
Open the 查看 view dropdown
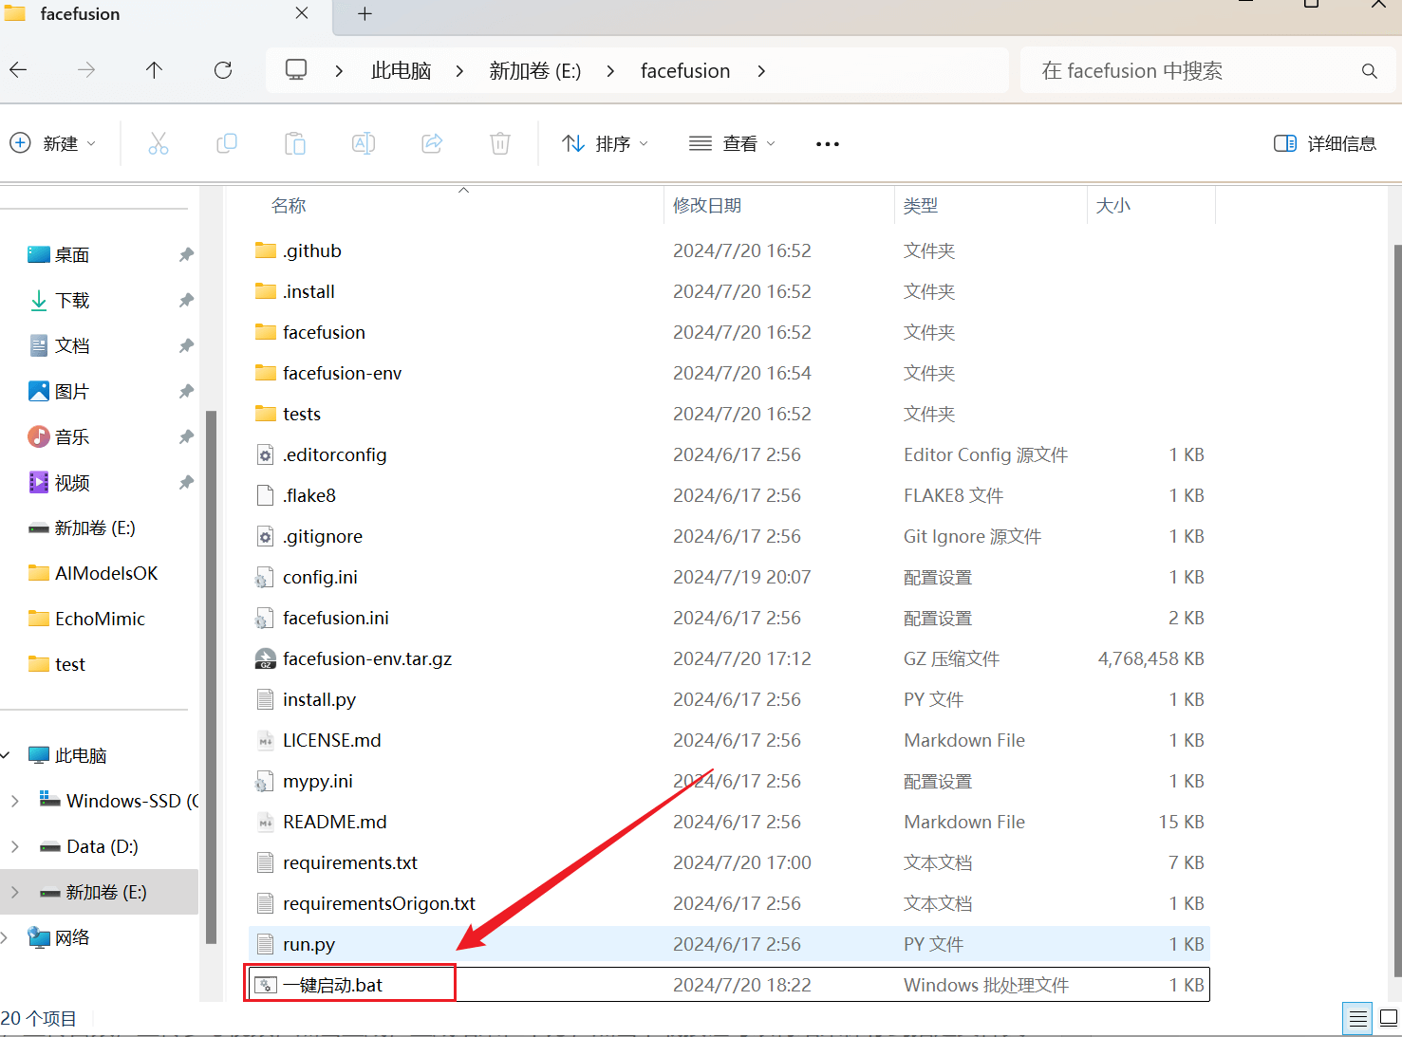coord(732,143)
